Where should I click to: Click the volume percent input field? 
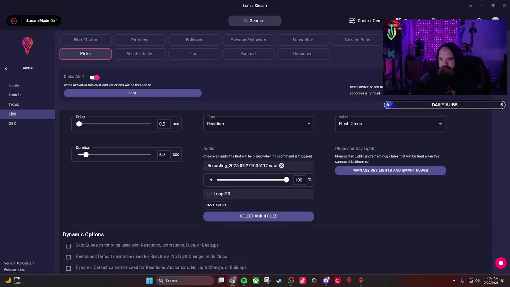tap(300, 180)
